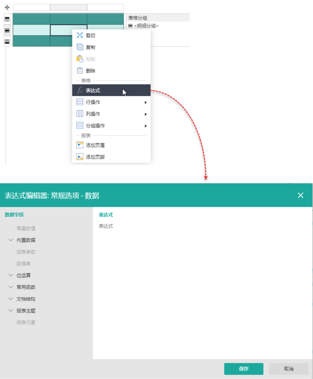Click the scissors Cut icon
The width and height of the screenshot is (313, 379).
point(80,35)
